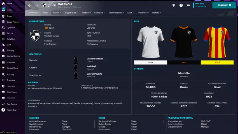Screen dimensions: 238x134
Task: Expand the Tactics dropdown in top bar
Action: [86, 13]
